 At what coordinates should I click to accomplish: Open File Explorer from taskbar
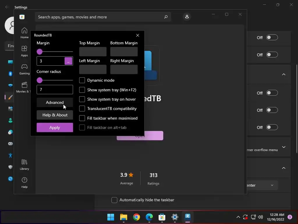(123, 217)
